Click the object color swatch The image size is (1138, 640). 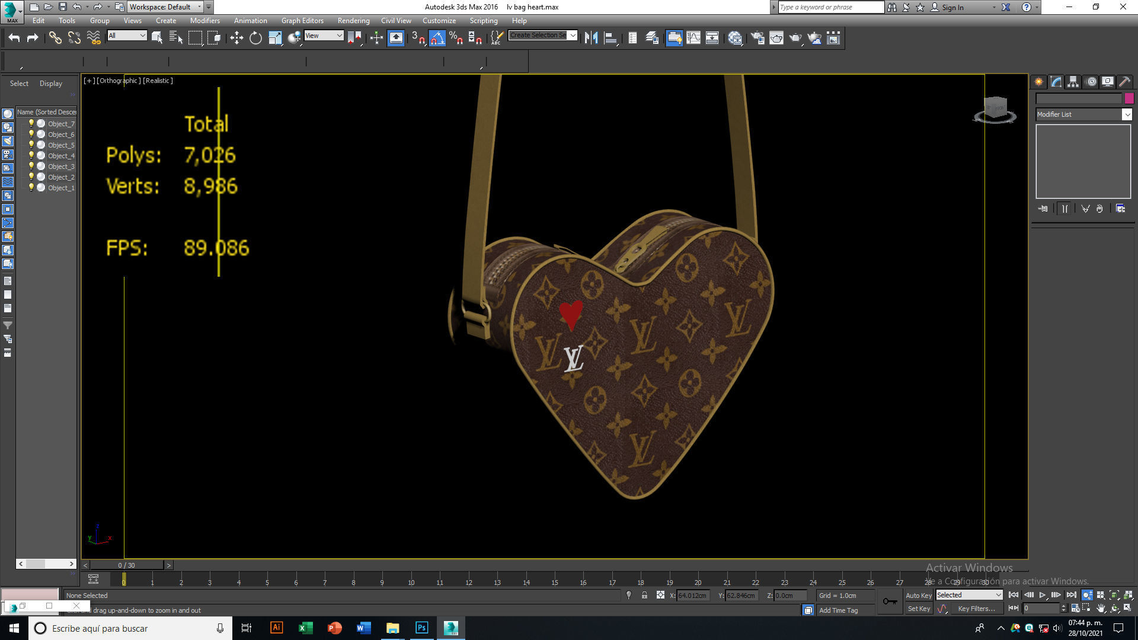pyautogui.click(x=1129, y=98)
